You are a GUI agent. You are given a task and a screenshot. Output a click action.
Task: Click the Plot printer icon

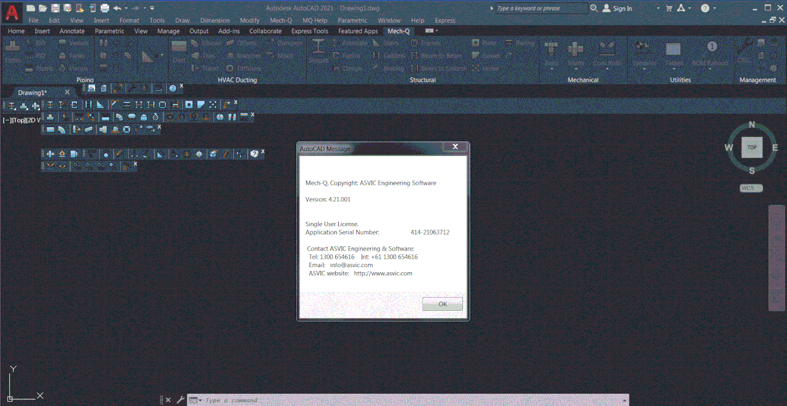pos(105,8)
